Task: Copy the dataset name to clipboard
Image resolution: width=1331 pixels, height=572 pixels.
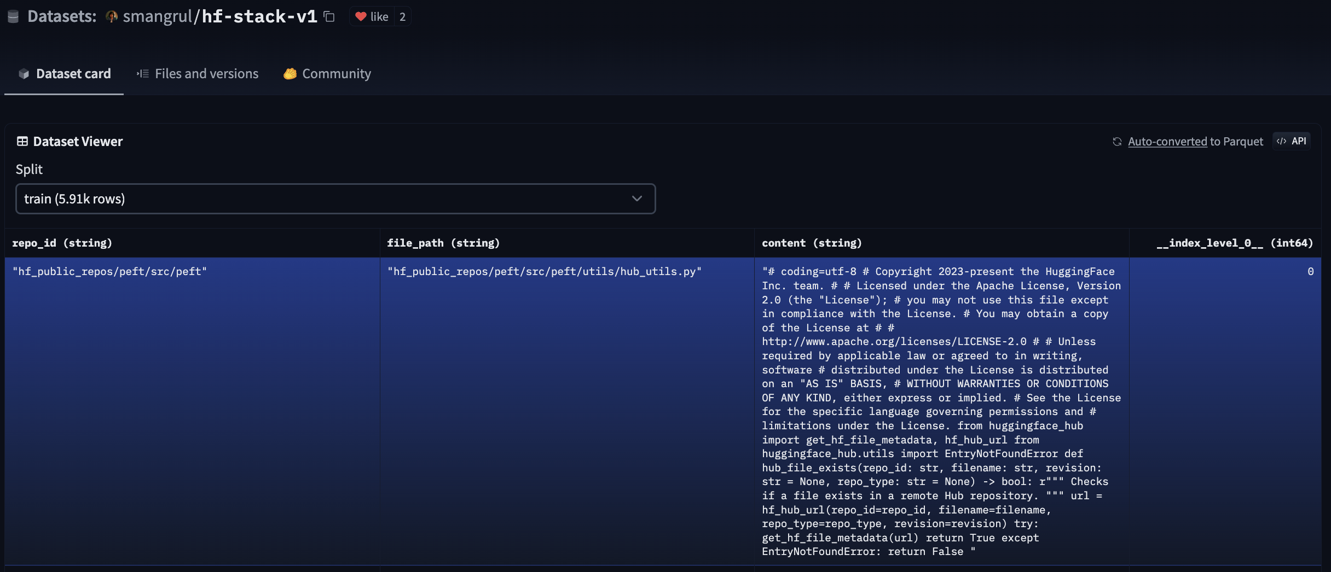Action: coord(329,16)
